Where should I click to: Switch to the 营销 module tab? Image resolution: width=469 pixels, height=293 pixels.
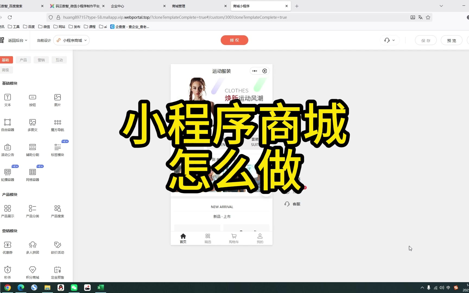click(x=41, y=60)
